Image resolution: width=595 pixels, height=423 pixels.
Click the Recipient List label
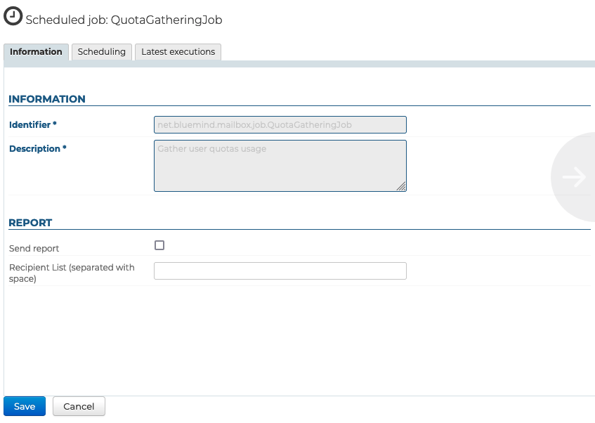tap(72, 273)
